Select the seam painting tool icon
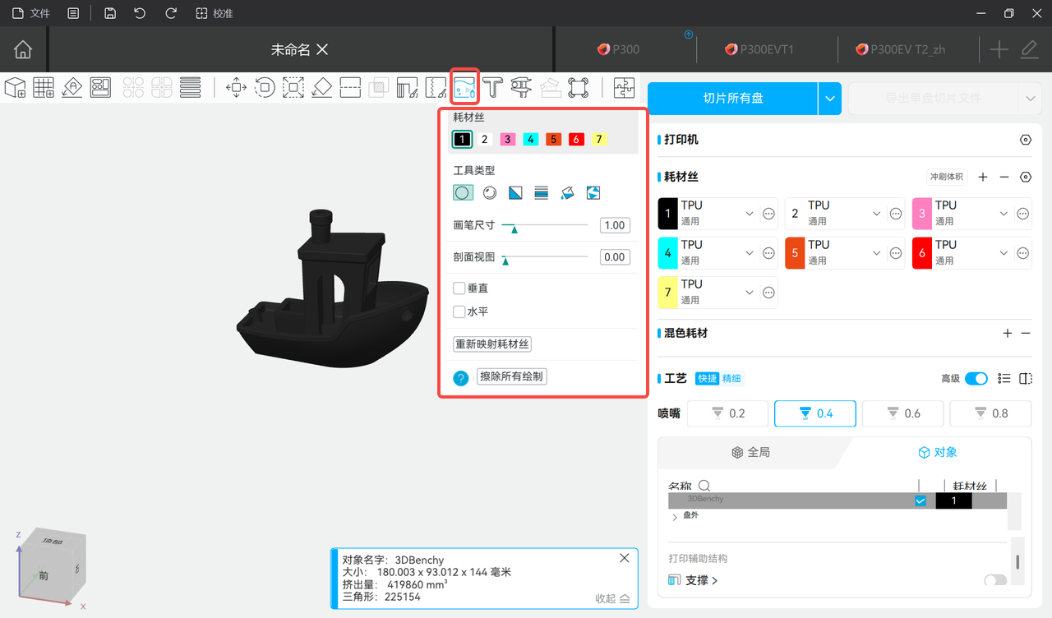1052x618 pixels. [436, 87]
